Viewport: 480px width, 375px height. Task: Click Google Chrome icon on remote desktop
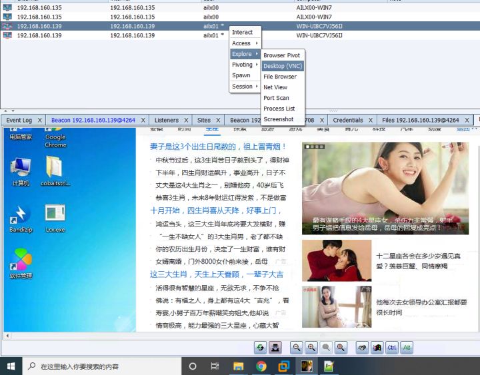coord(55,139)
